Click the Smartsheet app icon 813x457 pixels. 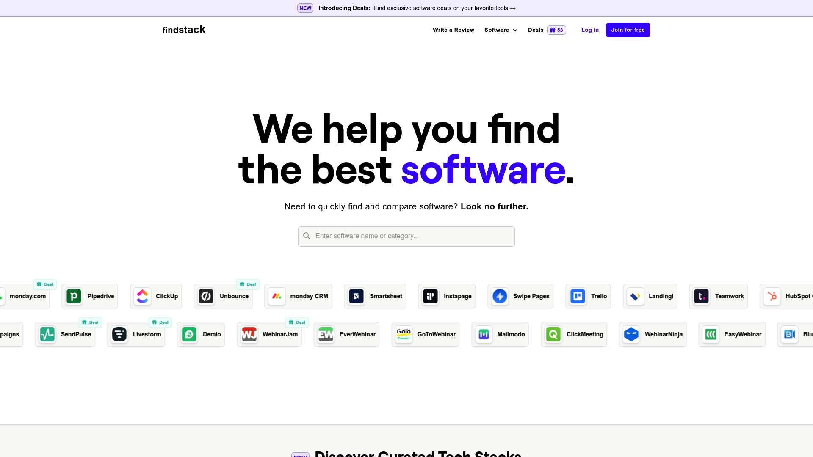(x=356, y=296)
